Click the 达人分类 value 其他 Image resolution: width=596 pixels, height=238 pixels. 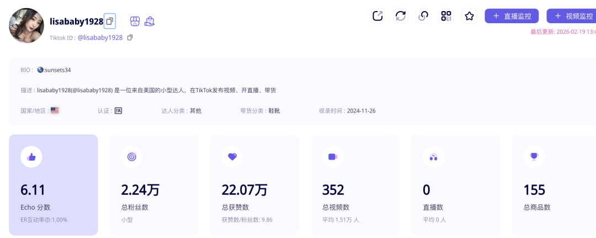click(195, 111)
